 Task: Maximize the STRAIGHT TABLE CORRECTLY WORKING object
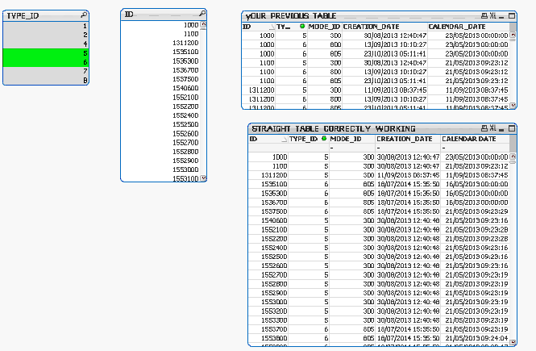coord(512,128)
